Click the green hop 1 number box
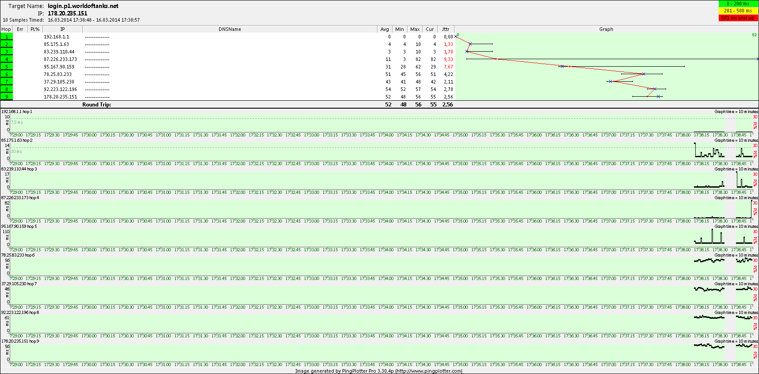 [x=7, y=37]
